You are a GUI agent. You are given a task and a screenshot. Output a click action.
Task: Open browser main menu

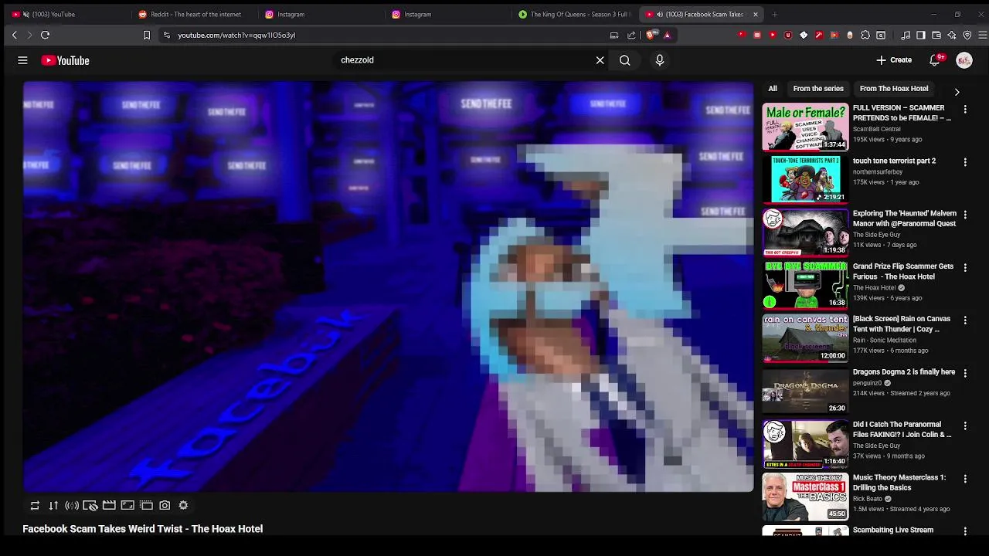(x=983, y=35)
